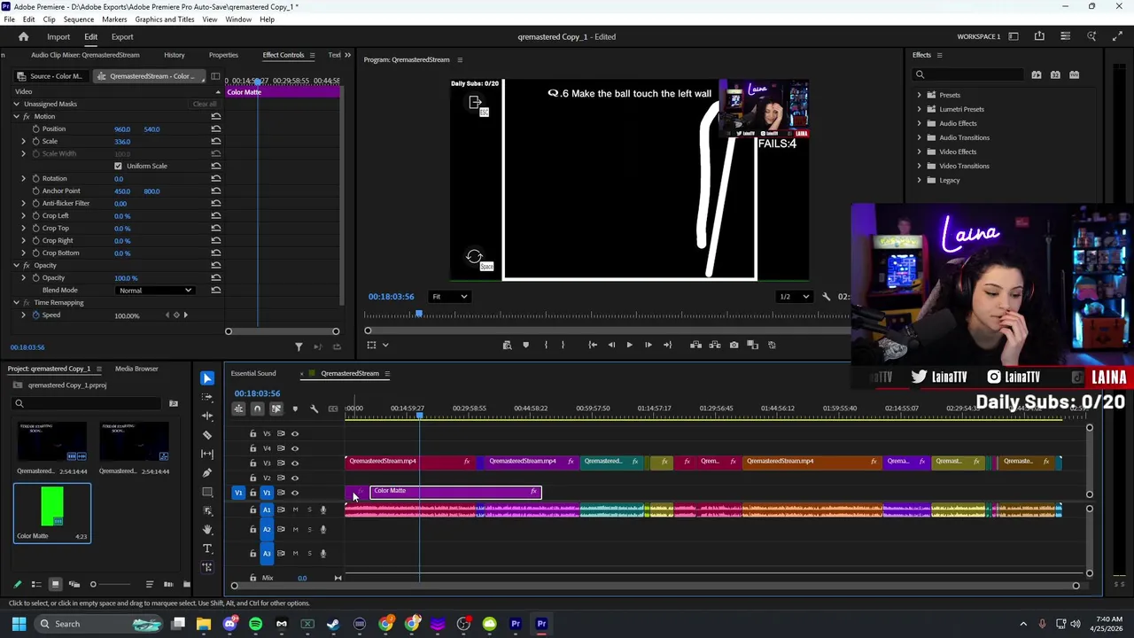Toggle Position animation stopwatch
The width and height of the screenshot is (1134, 638).
pos(35,129)
